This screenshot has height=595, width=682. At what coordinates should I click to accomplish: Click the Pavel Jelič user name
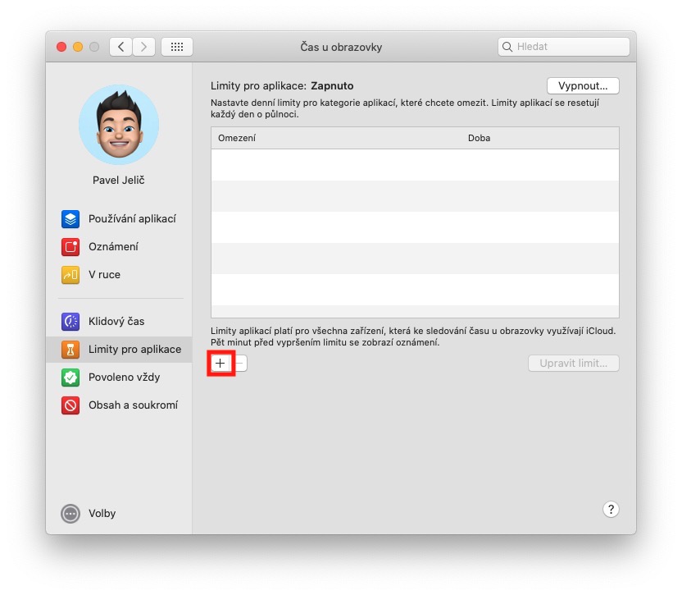pos(119,180)
